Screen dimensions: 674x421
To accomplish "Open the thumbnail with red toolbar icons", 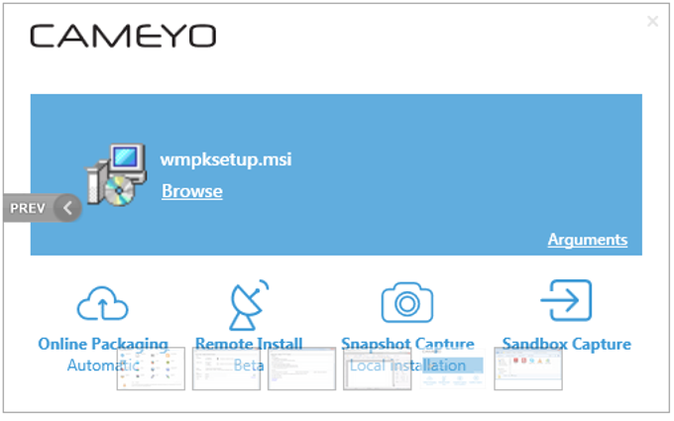I will point(528,368).
